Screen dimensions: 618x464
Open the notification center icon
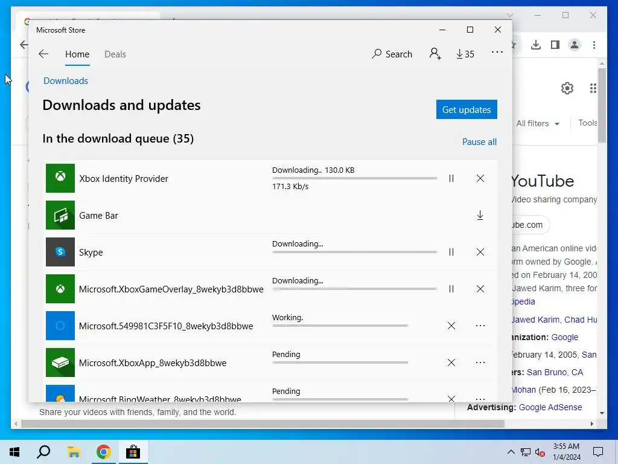click(598, 452)
